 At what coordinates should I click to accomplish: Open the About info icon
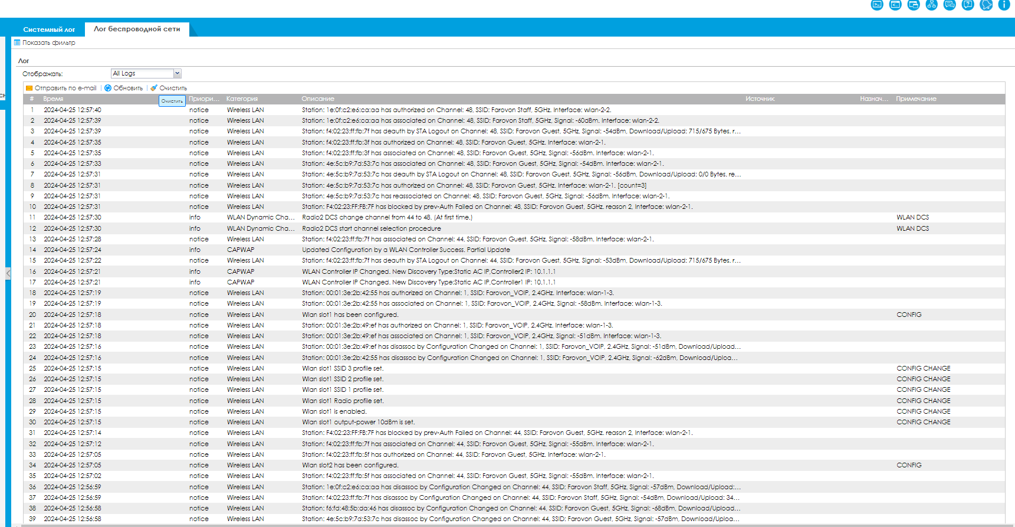1004,5
